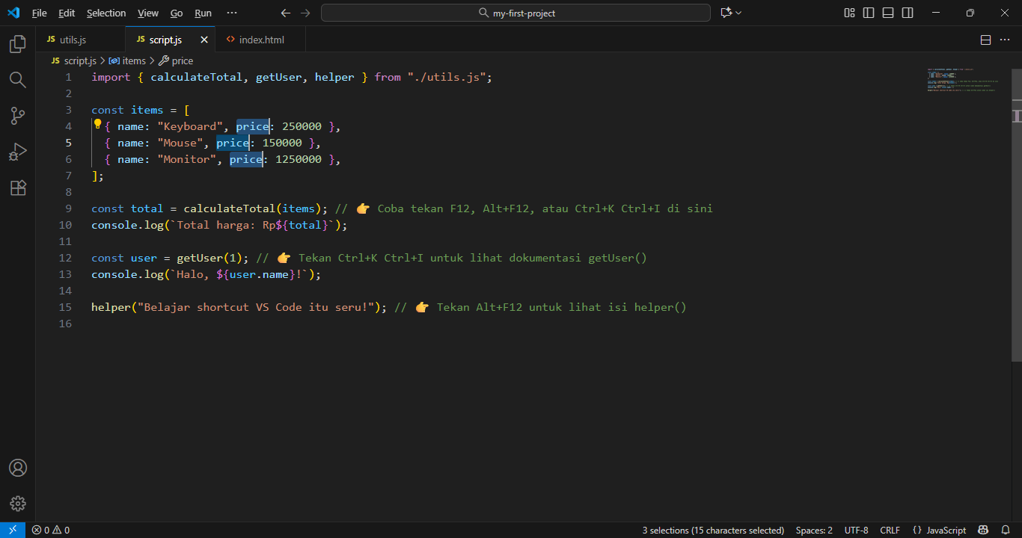Image resolution: width=1022 pixels, height=538 pixels.
Task: Open the Selection menu
Action: (x=106, y=13)
